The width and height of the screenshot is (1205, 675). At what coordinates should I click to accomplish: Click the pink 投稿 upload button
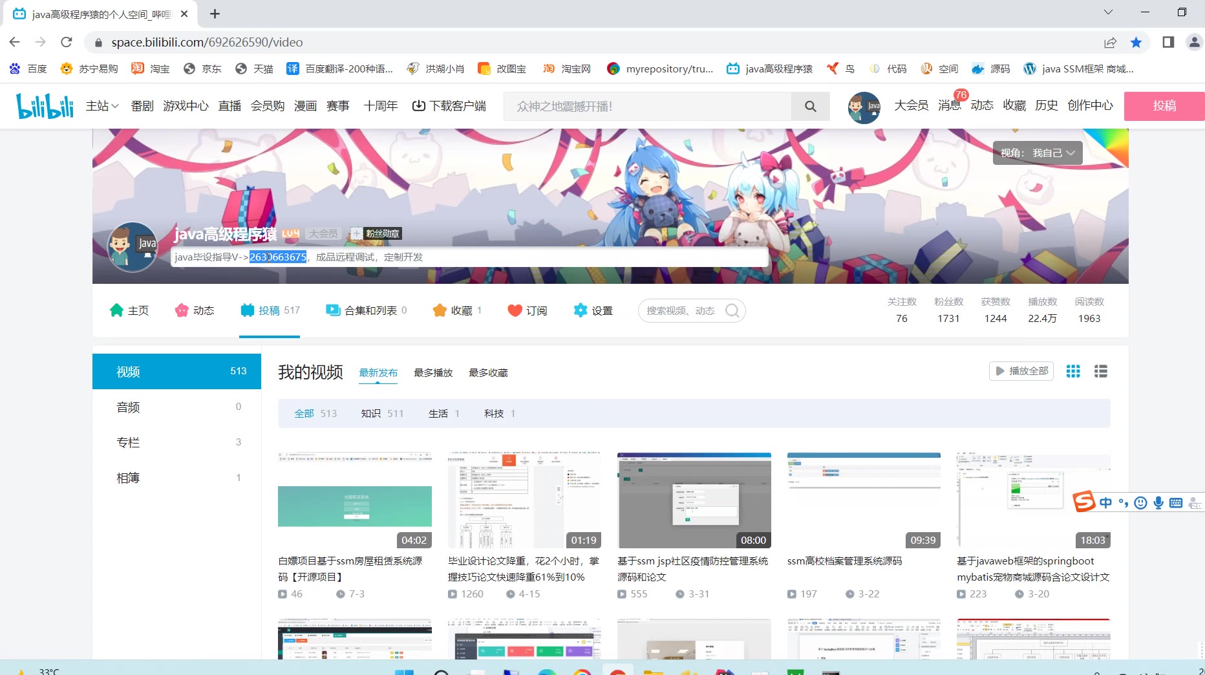[x=1164, y=106]
